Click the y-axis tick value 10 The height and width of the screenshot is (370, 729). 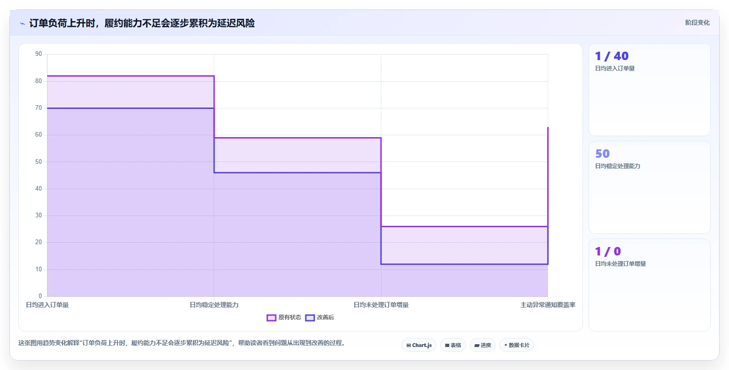[x=39, y=270]
